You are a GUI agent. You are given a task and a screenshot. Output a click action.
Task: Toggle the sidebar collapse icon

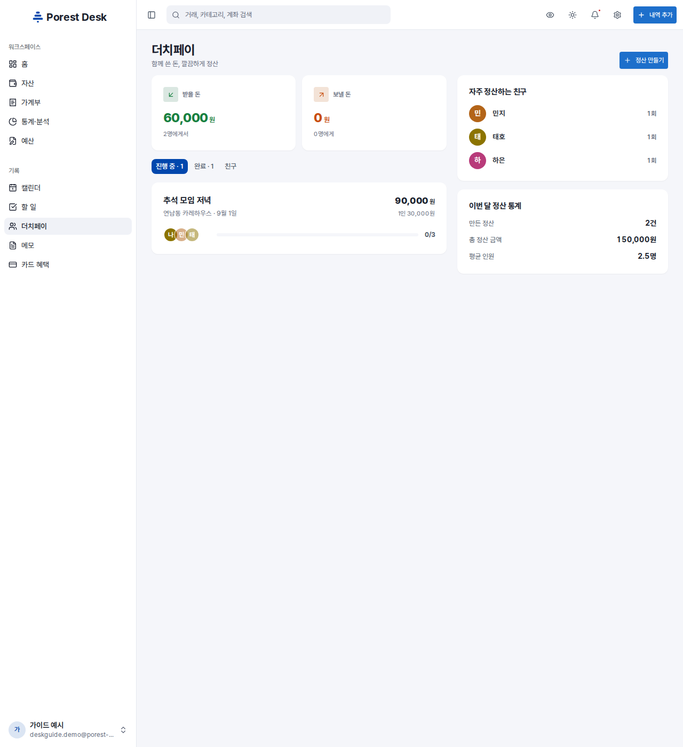click(x=152, y=15)
